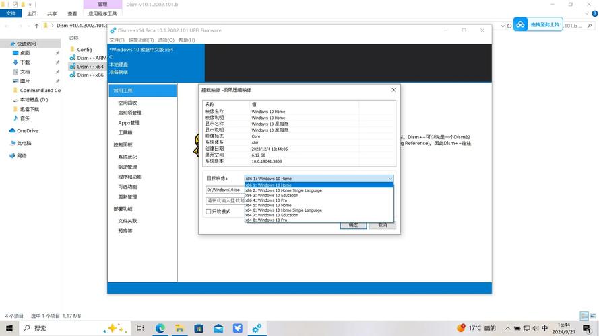Select Dism++x86 application icon in Explorer
The height and width of the screenshot is (336, 599).
click(73, 75)
